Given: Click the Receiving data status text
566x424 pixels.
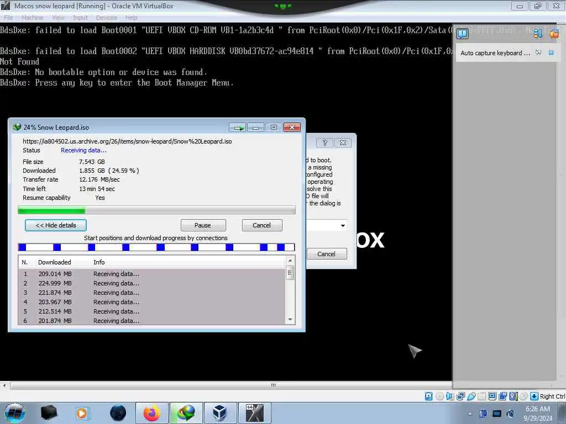Looking at the screenshot, I should point(83,150).
